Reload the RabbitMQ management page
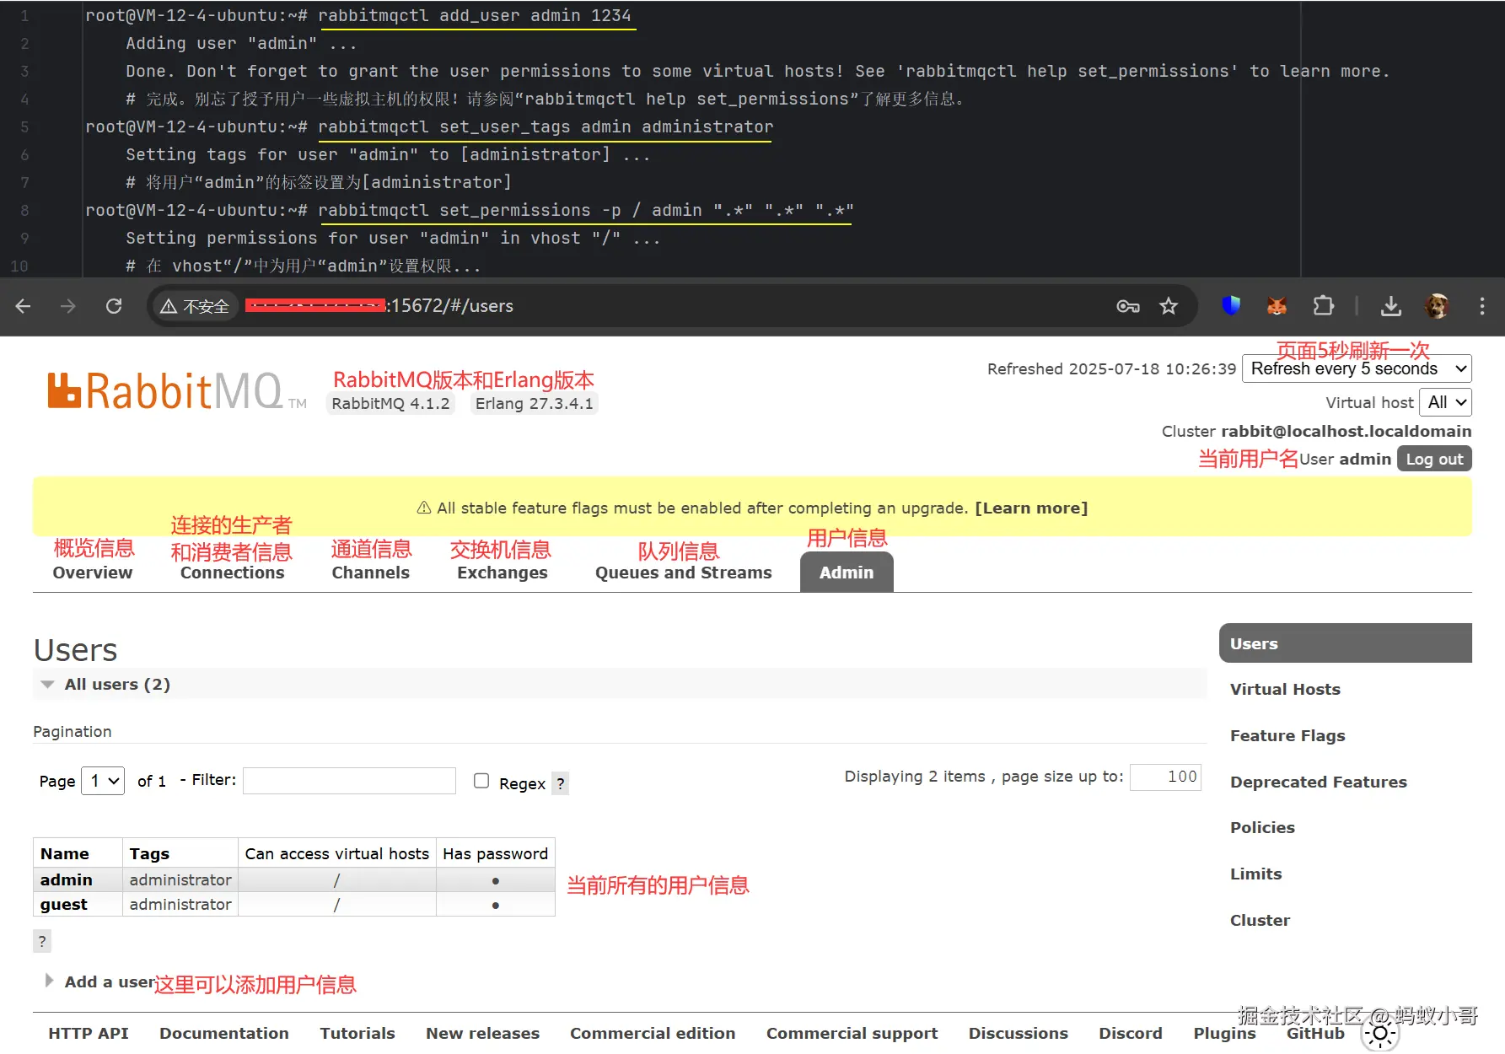 click(114, 306)
